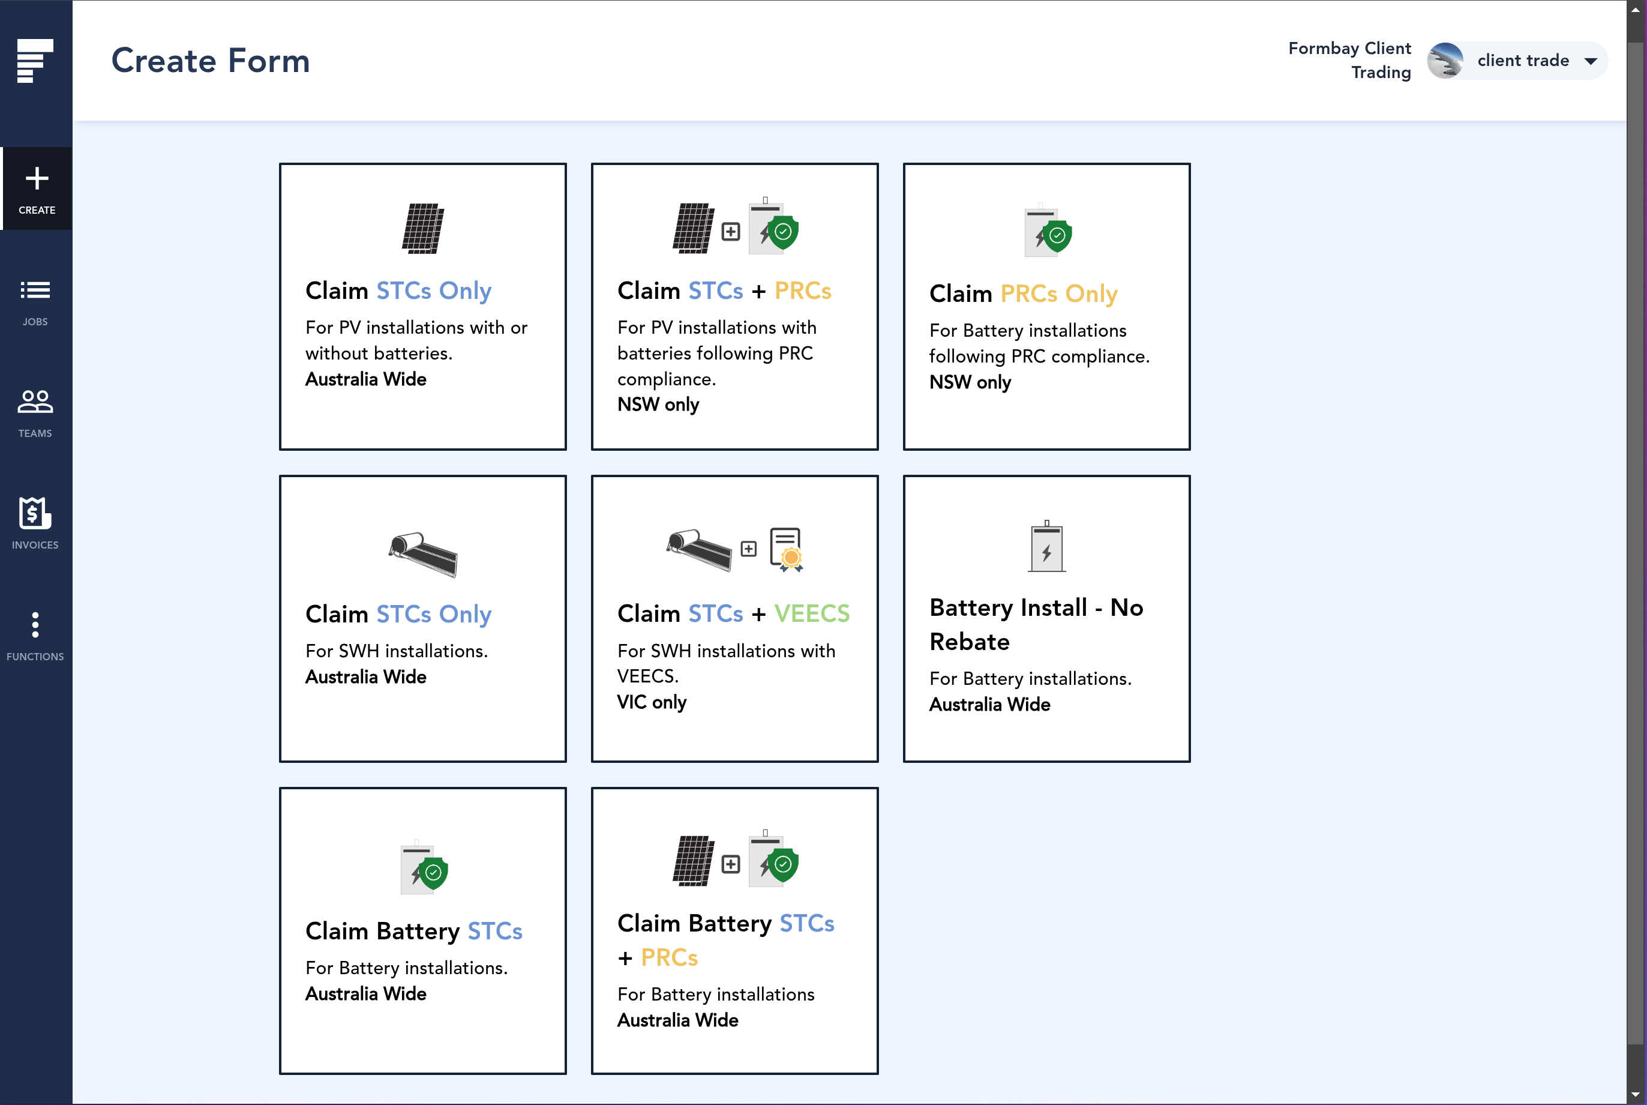Screen dimensions: 1647x1105
Task: Choose the Claim PRCs Only title
Action: 1023,293
